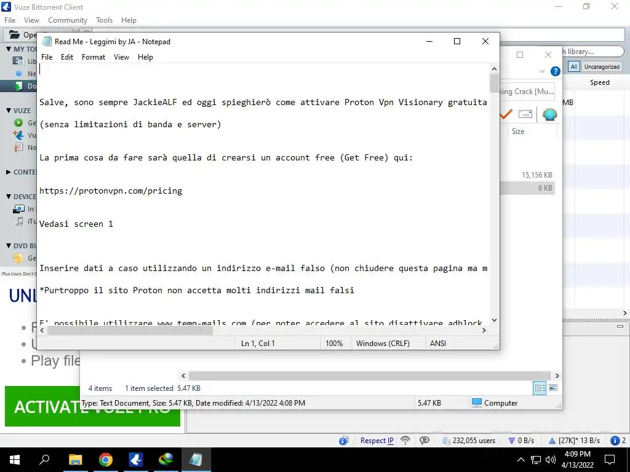
Task: Click Notepad's horizontal scrollbar right arrow
Action: pyautogui.click(x=484, y=330)
